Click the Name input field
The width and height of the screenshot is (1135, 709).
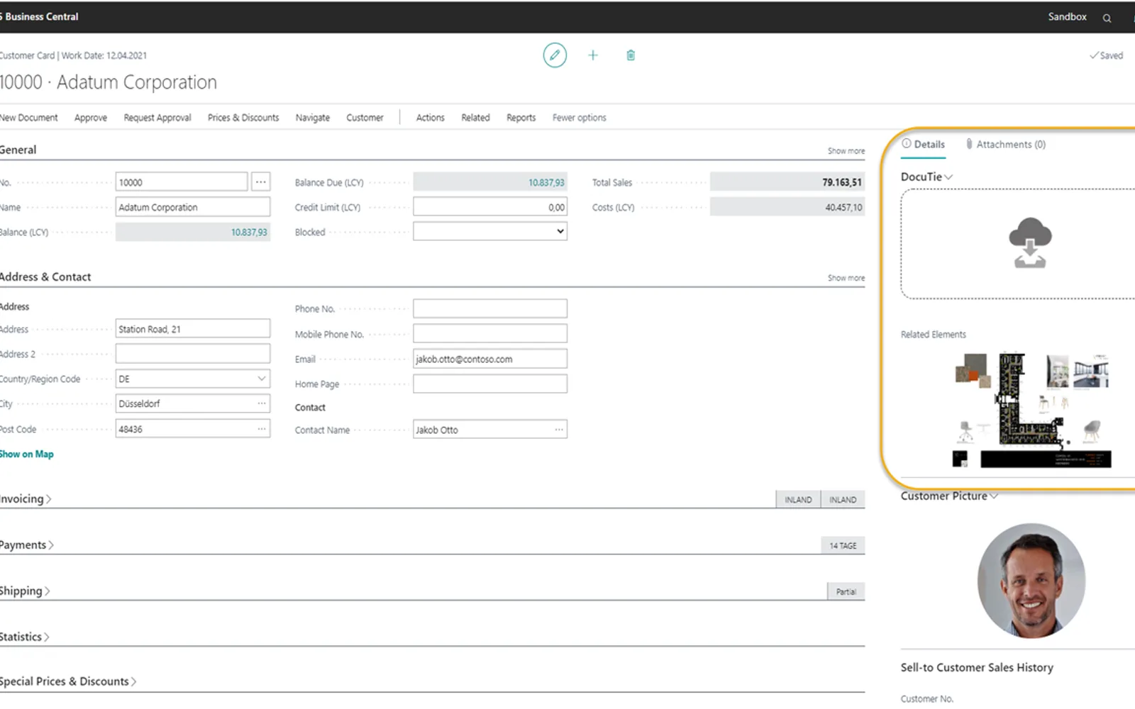pyautogui.click(x=193, y=207)
